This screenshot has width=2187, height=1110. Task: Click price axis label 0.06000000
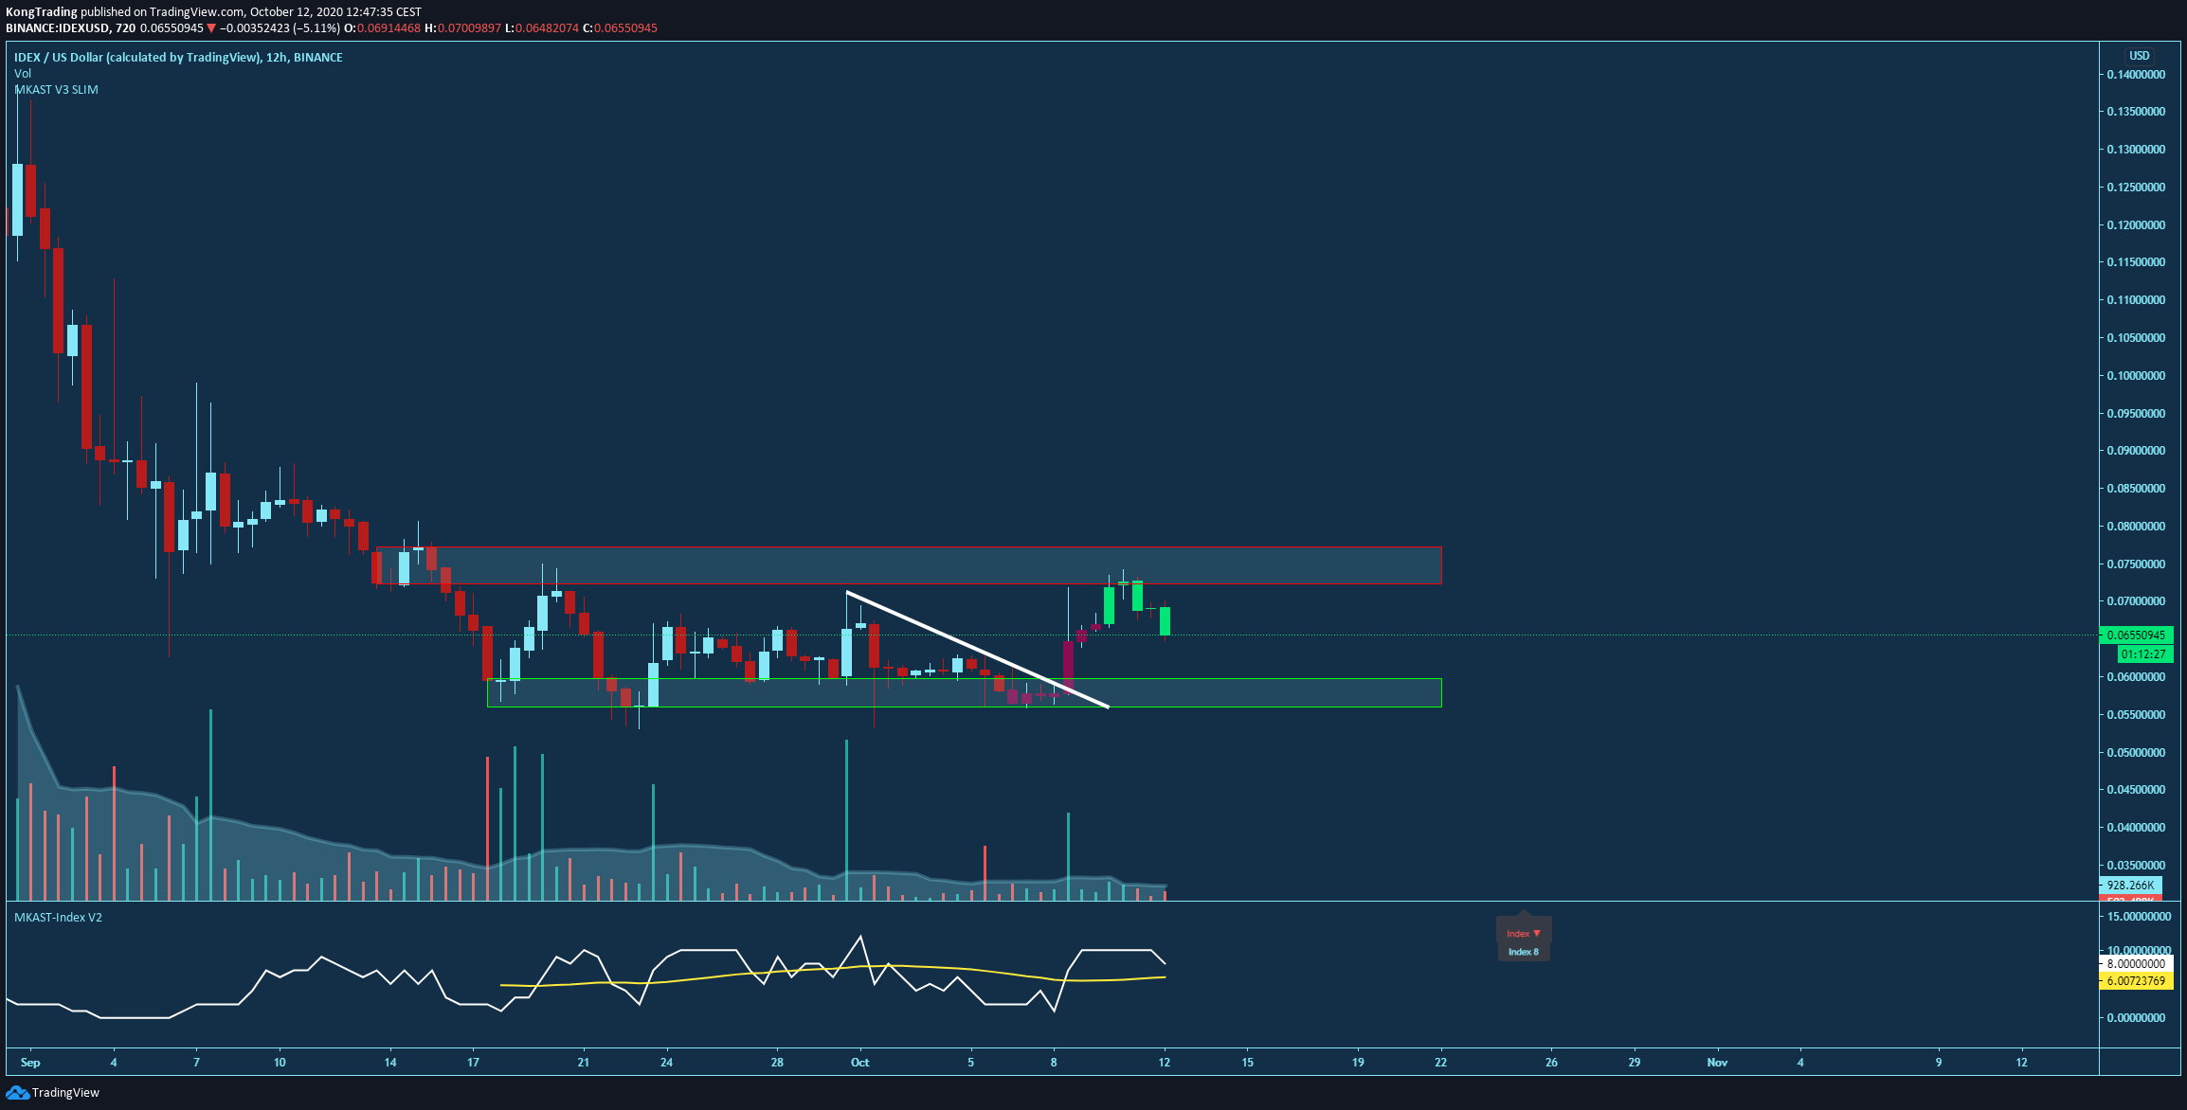(x=2136, y=677)
